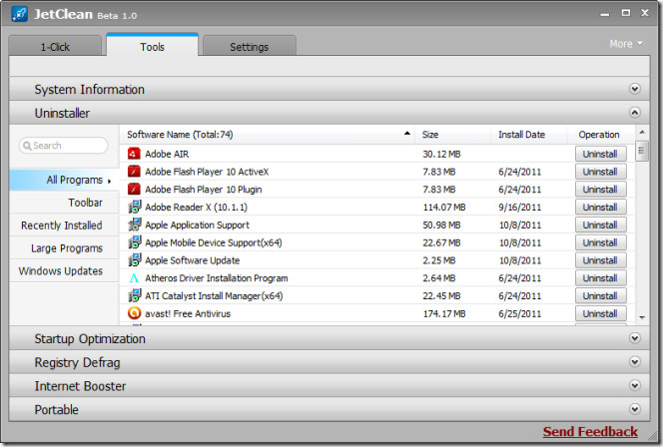Click the ATI Catalyst Install Manager icon
663x447 pixels.
135,295
